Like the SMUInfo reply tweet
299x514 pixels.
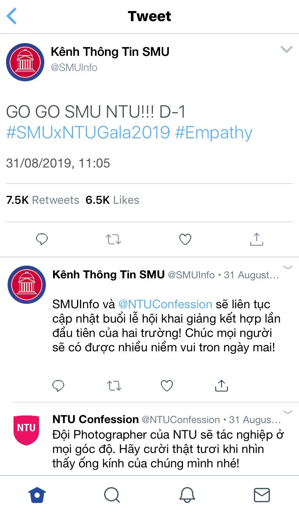pos(166,386)
